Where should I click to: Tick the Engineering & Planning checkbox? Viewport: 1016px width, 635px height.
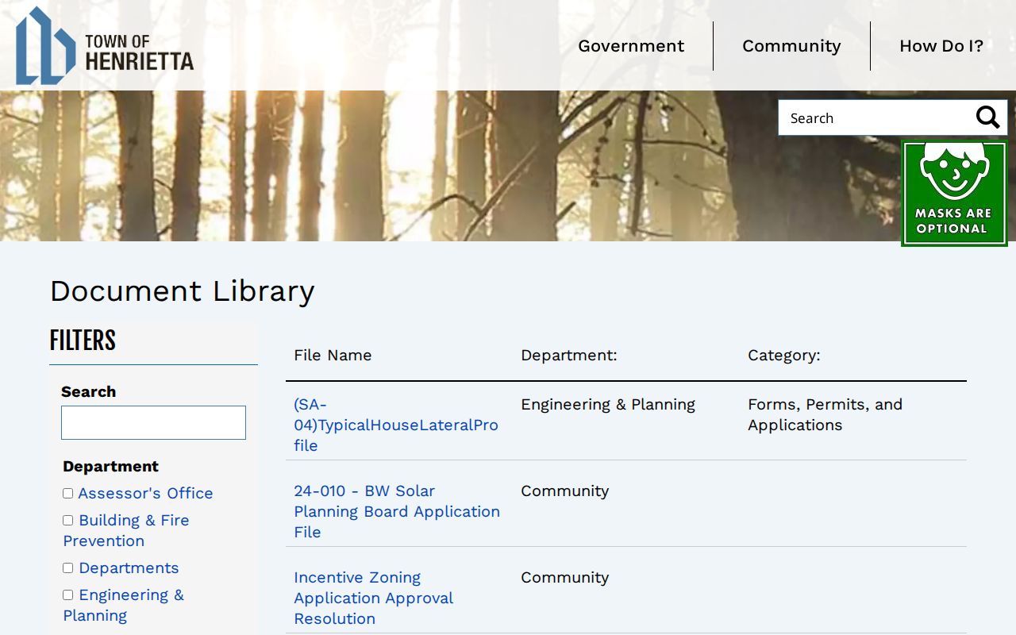pyautogui.click(x=68, y=595)
